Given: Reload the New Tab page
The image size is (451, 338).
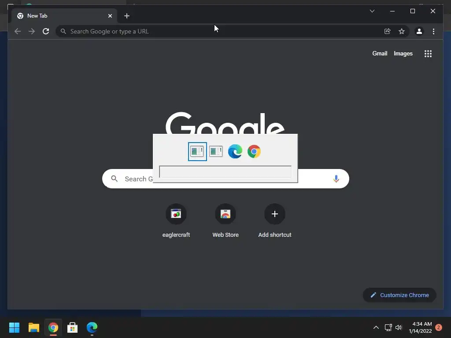Looking at the screenshot, I should pyautogui.click(x=46, y=31).
